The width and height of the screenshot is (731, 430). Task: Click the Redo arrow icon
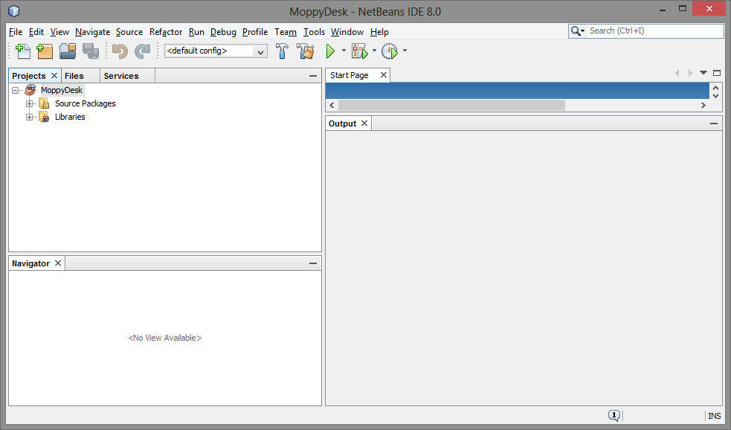point(142,51)
